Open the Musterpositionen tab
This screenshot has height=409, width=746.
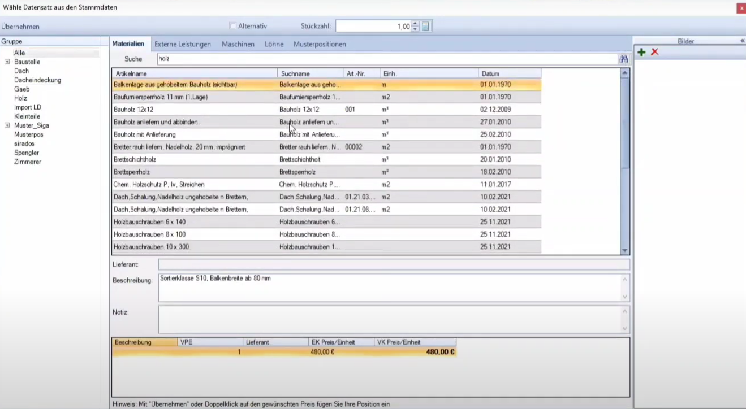coord(320,44)
